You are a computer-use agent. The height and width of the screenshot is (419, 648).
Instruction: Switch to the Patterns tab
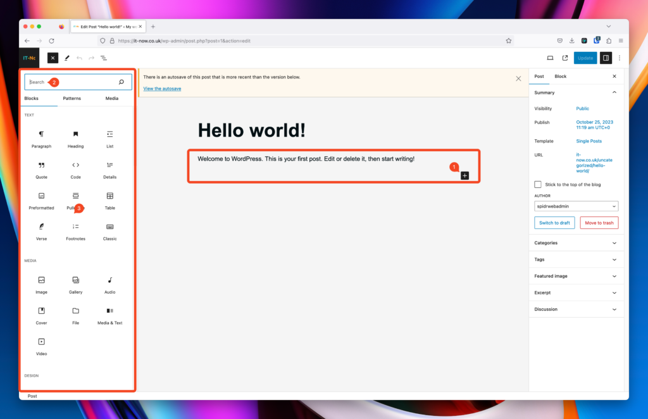pyautogui.click(x=72, y=98)
